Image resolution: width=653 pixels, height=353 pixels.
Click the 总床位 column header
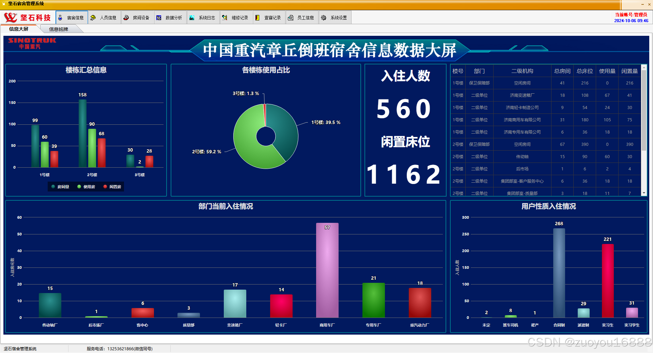(x=585, y=71)
